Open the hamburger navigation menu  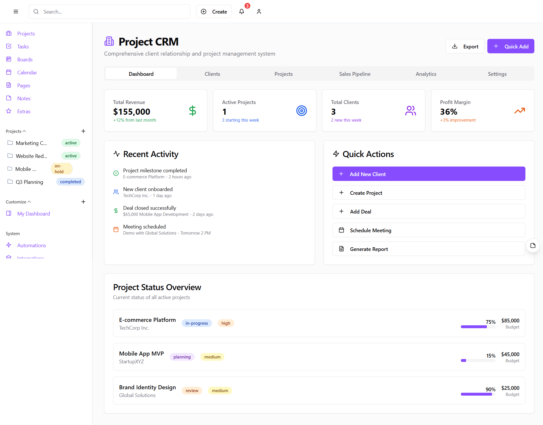point(16,12)
